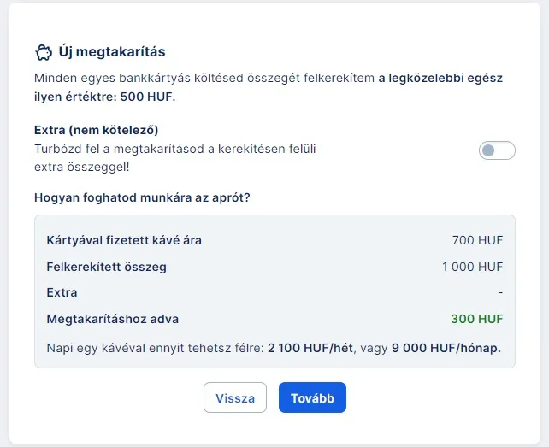The width and height of the screenshot is (549, 447).
Task: Click the green 300 HUF saved amount
Action: (x=476, y=319)
